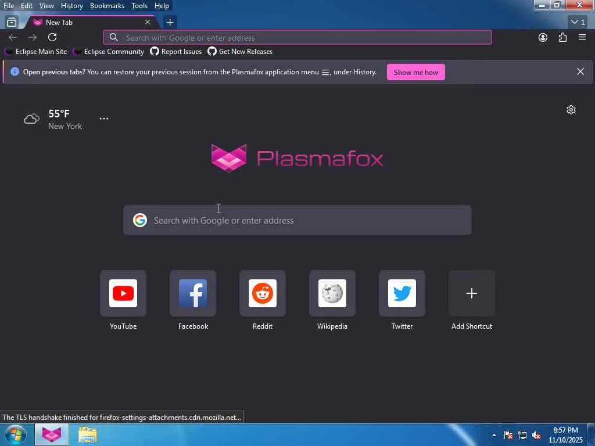Open the Tools menu
This screenshot has height=446, width=595.
coord(139,6)
